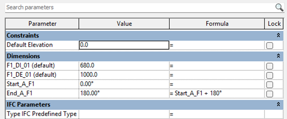Click the Default Elevation formula cell
287x119 pixels.
[x=217, y=45]
